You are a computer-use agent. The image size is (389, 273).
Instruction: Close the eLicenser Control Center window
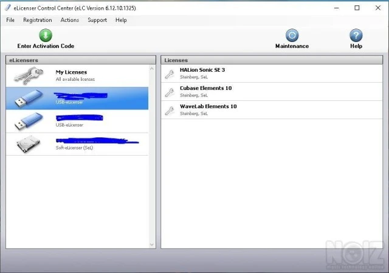tap(378, 8)
